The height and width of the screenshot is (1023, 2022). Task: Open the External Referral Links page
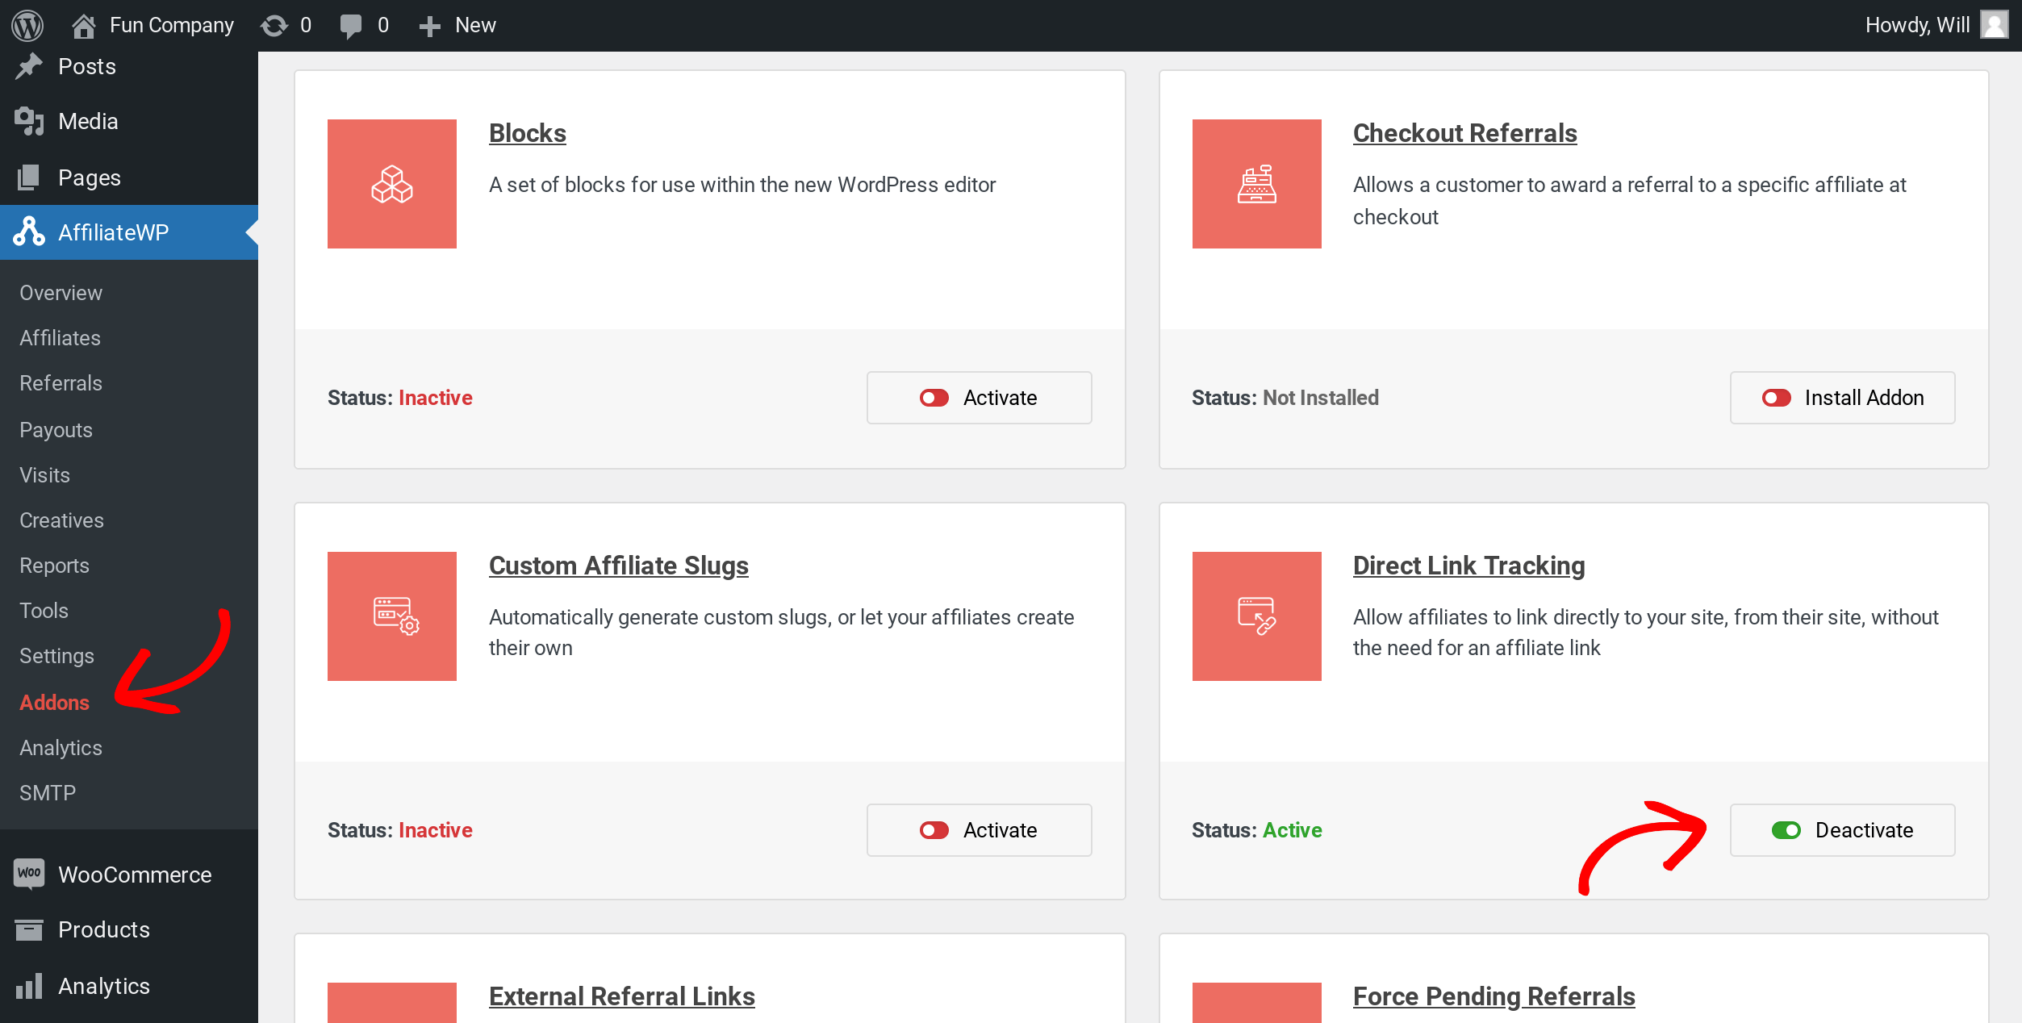tap(621, 996)
